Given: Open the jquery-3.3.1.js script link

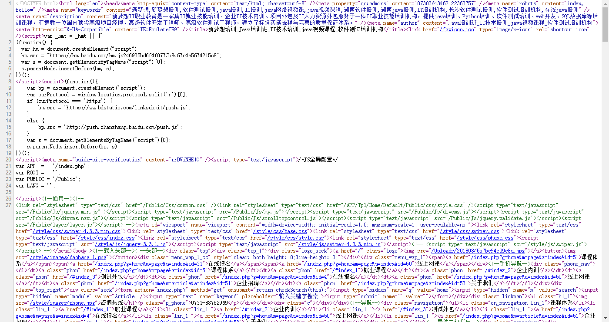Looking at the screenshot, I should point(130,244).
